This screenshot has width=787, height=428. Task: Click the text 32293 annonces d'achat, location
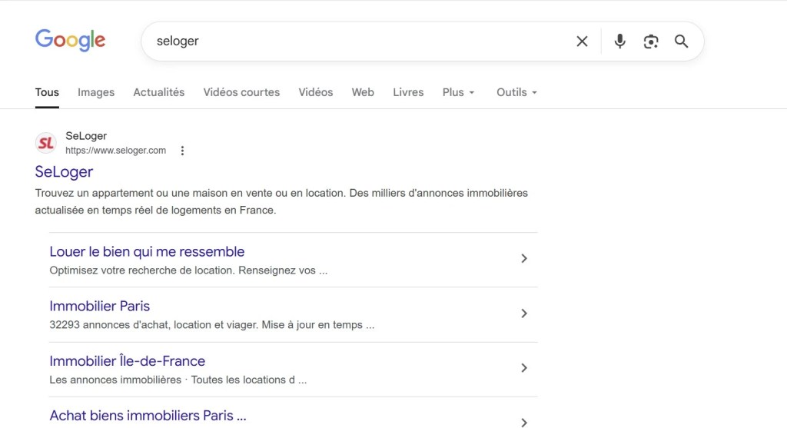(212, 325)
